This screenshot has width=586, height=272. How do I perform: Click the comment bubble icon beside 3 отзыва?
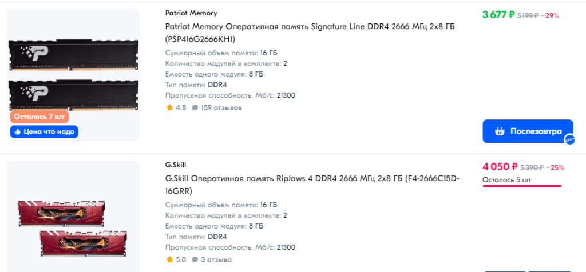(195, 259)
